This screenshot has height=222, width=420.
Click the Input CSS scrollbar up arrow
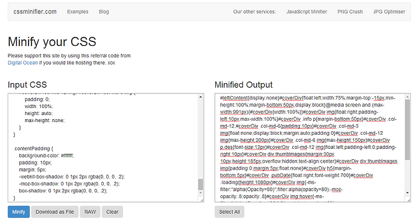point(201,97)
